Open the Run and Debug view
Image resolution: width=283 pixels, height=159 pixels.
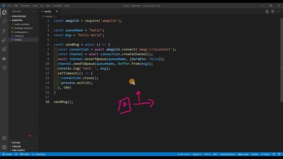(4, 40)
